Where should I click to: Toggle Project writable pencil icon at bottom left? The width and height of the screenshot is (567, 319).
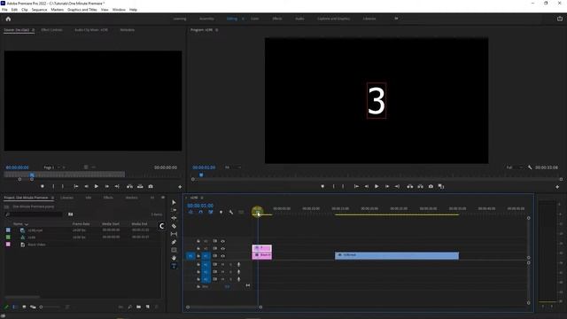click(x=6, y=307)
